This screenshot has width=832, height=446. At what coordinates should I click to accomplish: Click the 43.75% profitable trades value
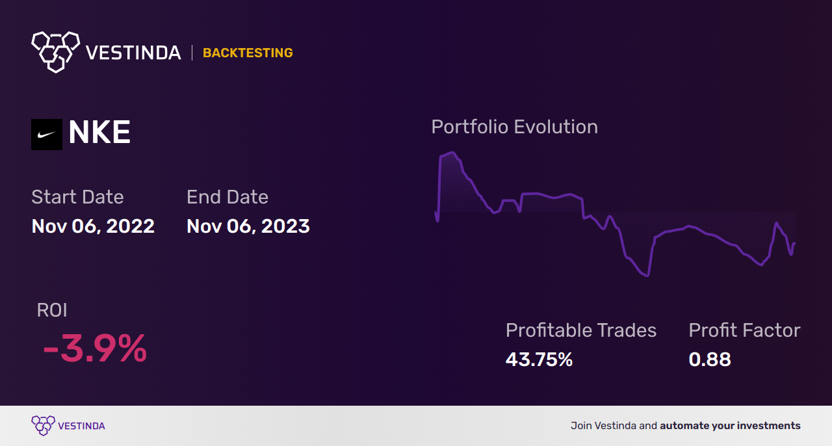point(539,360)
